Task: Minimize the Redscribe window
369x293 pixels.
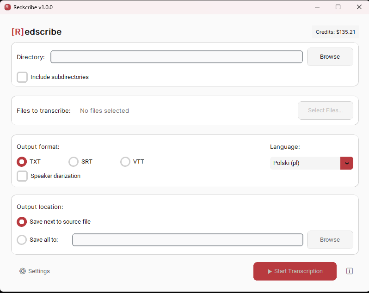Action: pos(317,7)
